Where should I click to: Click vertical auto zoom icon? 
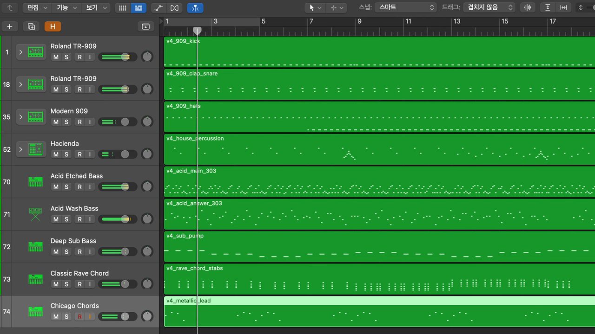pyautogui.click(x=548, y=8)
